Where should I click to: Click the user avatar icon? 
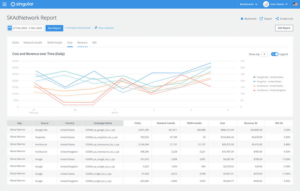tap(266, 4)
